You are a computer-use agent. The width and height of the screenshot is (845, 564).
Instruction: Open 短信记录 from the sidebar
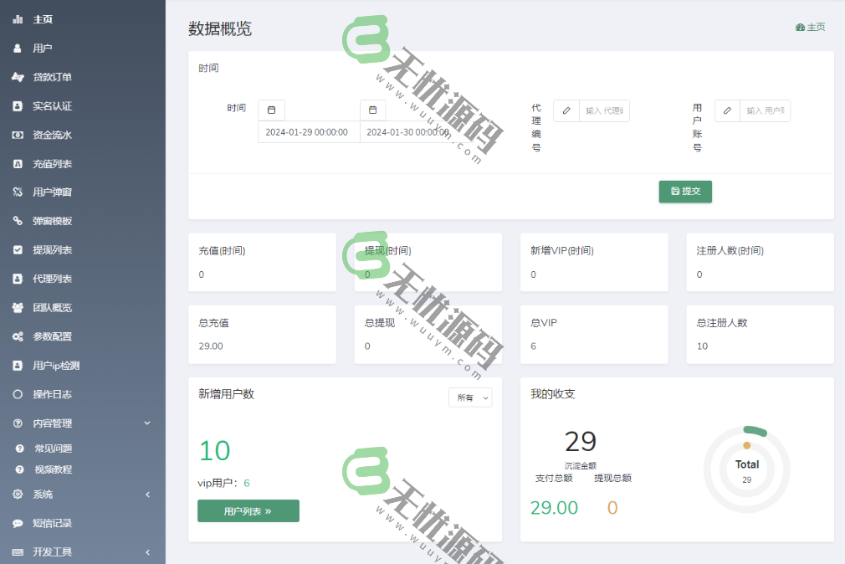50,524
